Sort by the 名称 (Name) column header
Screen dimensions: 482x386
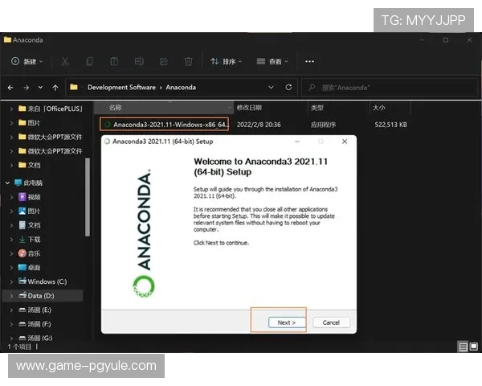pos(163,108)
